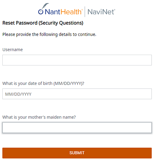
Task: Click the blue 'Nant' word in logo
Action: (x=53, y=12)
